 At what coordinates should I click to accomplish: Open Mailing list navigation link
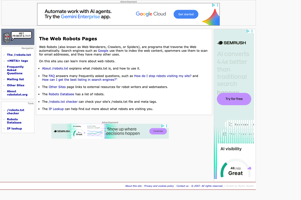pyautogui.click(x=16, y=79)
